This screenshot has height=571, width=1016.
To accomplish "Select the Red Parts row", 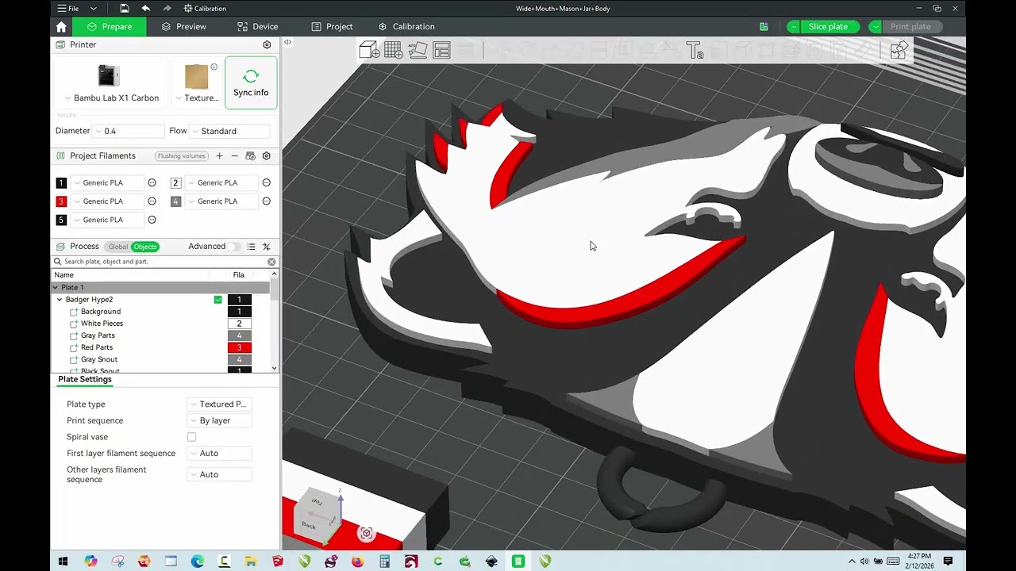I will pos(96,347).
